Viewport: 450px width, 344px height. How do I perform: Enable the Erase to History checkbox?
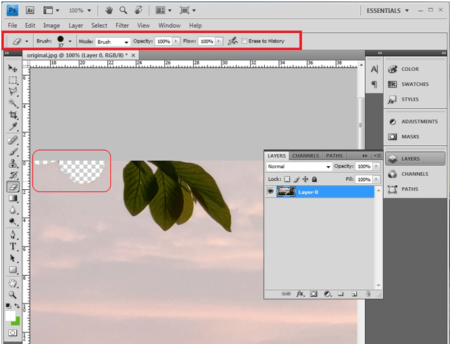tap(245, 41)
